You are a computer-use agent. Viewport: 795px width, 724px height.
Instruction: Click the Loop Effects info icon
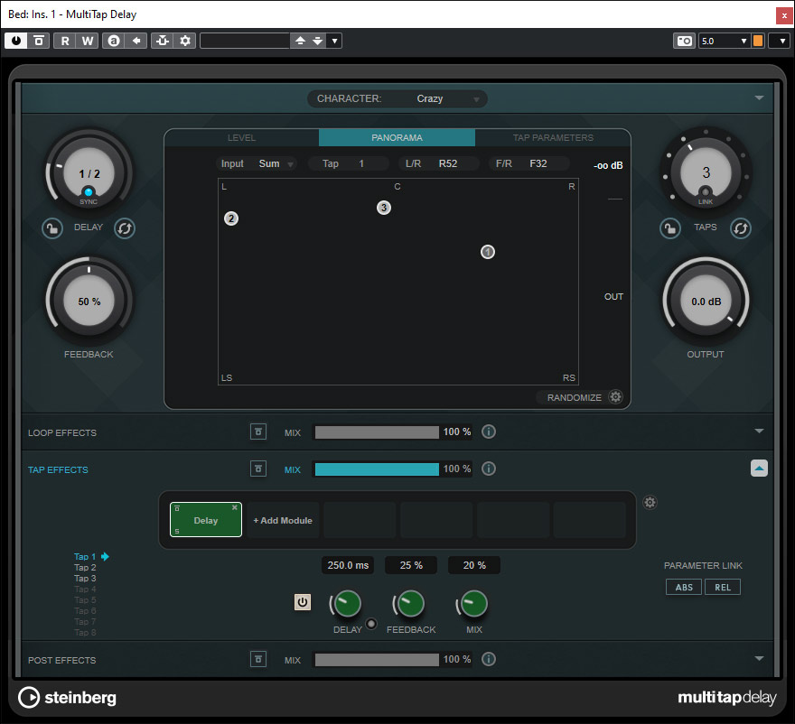click(489, 432)
